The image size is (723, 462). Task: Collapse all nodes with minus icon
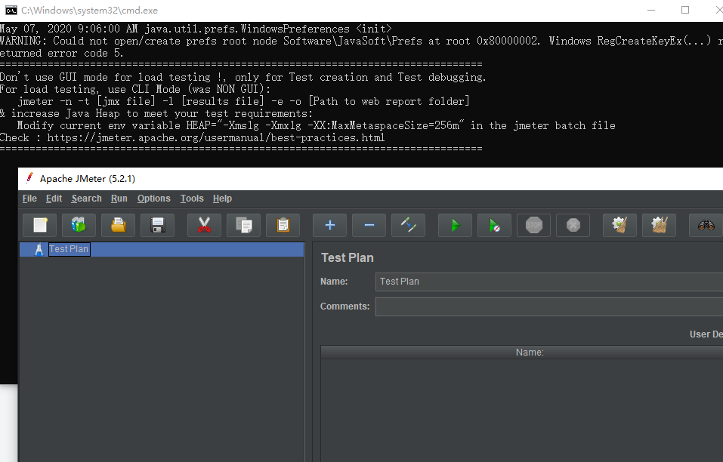369,225
